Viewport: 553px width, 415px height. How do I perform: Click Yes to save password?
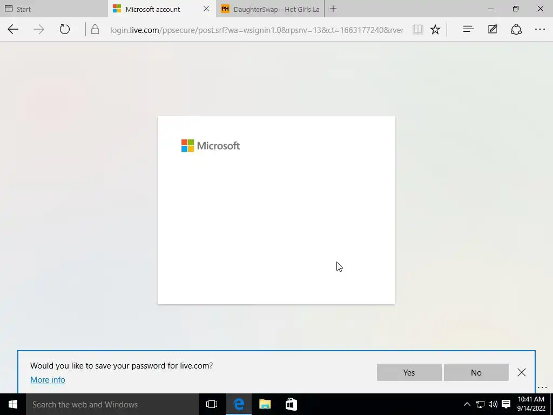click(409, 372)
